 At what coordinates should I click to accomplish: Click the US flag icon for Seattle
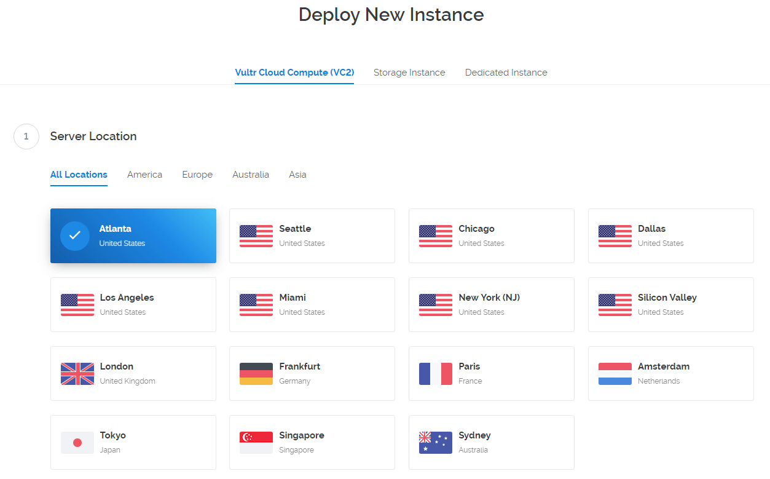click(x=256, y=236)
